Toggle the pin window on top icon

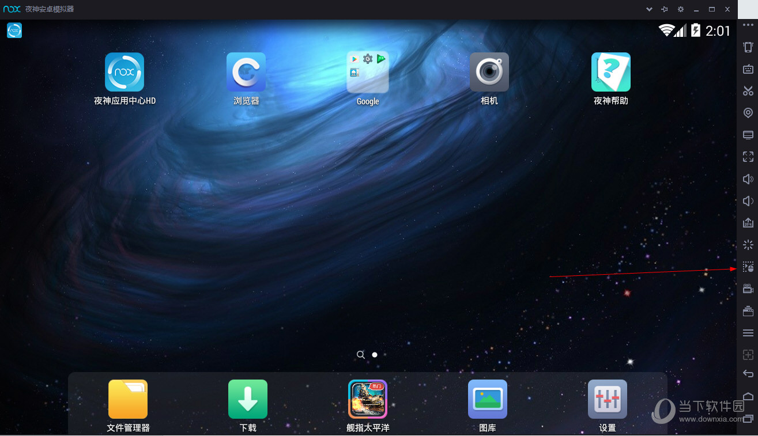(x=665, y=9)
